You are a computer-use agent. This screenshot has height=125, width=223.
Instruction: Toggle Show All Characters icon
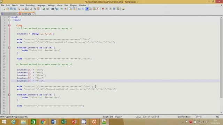[83, 9]
